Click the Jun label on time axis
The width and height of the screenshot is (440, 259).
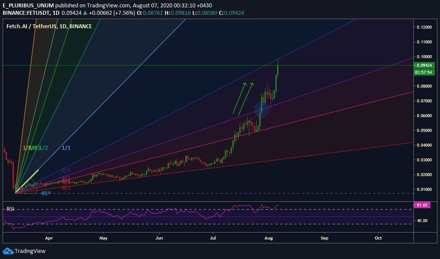click(x=159, y=238)
